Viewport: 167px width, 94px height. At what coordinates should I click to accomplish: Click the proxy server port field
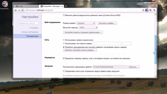127,44
